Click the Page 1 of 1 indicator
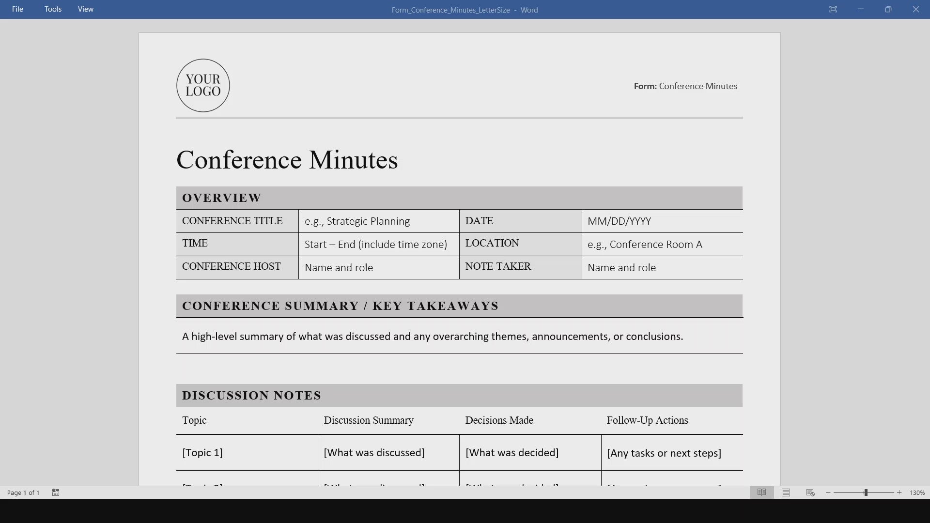The image size is (930, 523). [23, 492]
